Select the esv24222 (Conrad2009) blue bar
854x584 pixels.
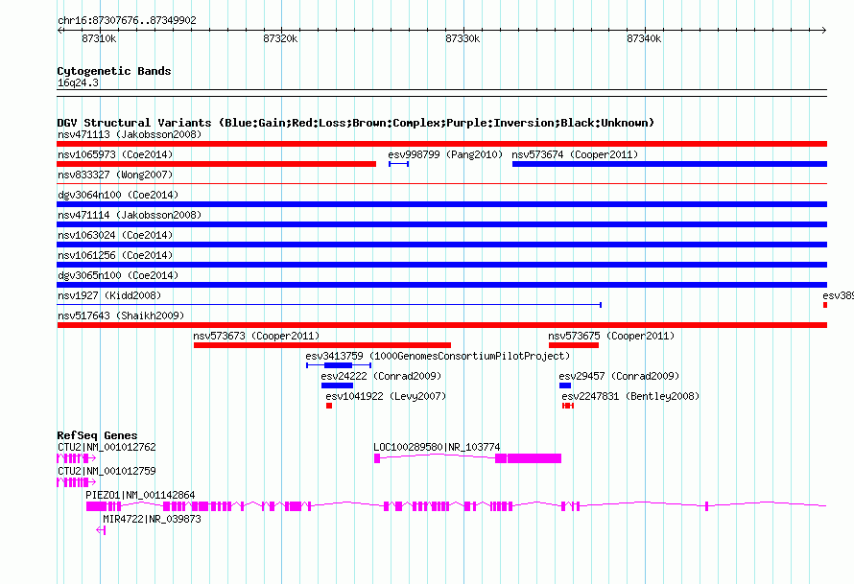[x=337, y=385]
